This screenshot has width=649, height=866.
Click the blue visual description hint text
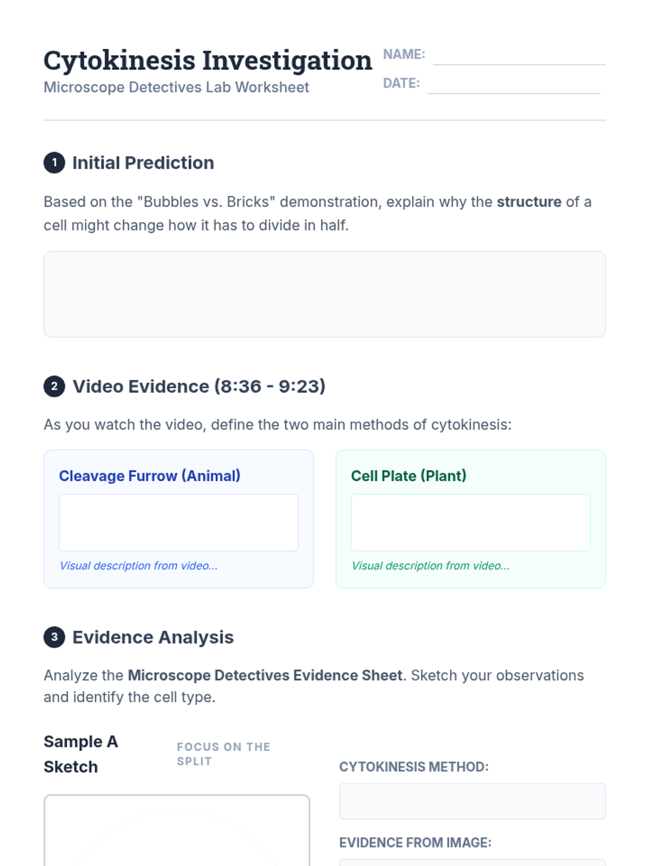pyautogui.click(x=138, y=566)
